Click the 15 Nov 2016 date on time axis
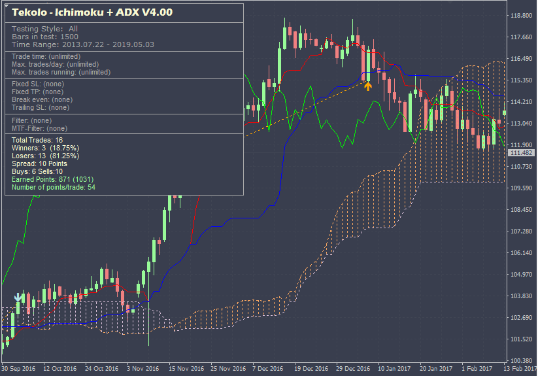538x376 pixels. [x=188, y=368]
